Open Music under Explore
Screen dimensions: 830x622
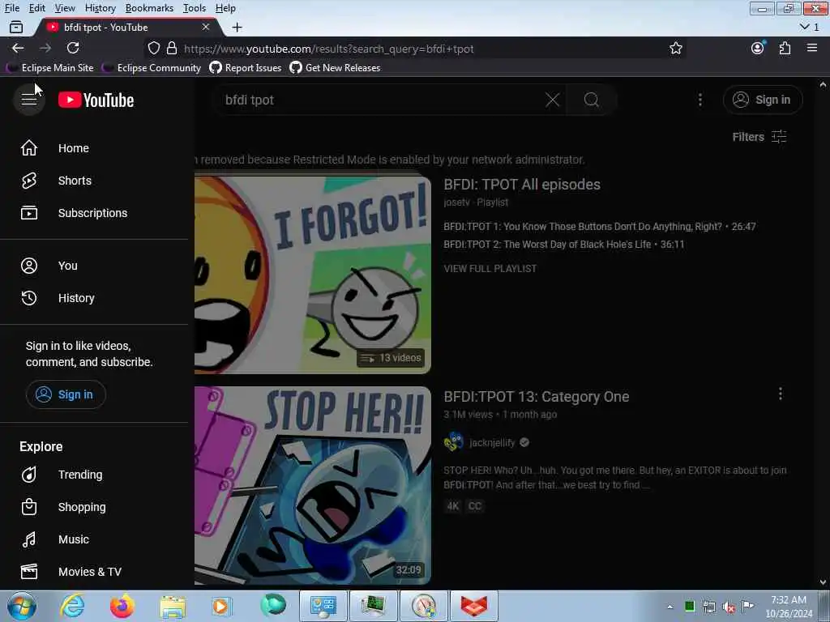tap(96, 539)
